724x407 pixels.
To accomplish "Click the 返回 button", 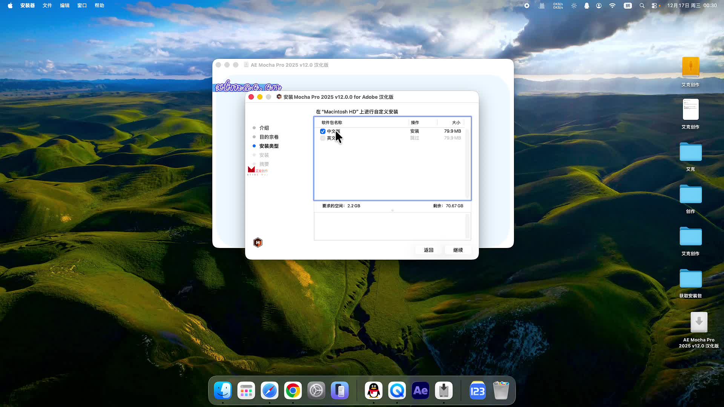I will point(428,250).
